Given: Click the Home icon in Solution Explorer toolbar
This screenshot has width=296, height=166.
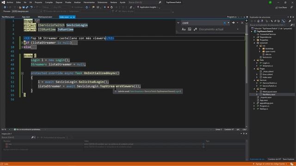Looking at the screenshot, I should click(258, 21).
